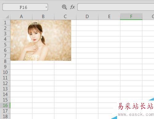Click cell F10
The width and height of the screenshot is (154, 119).
(x=131, y=72)
